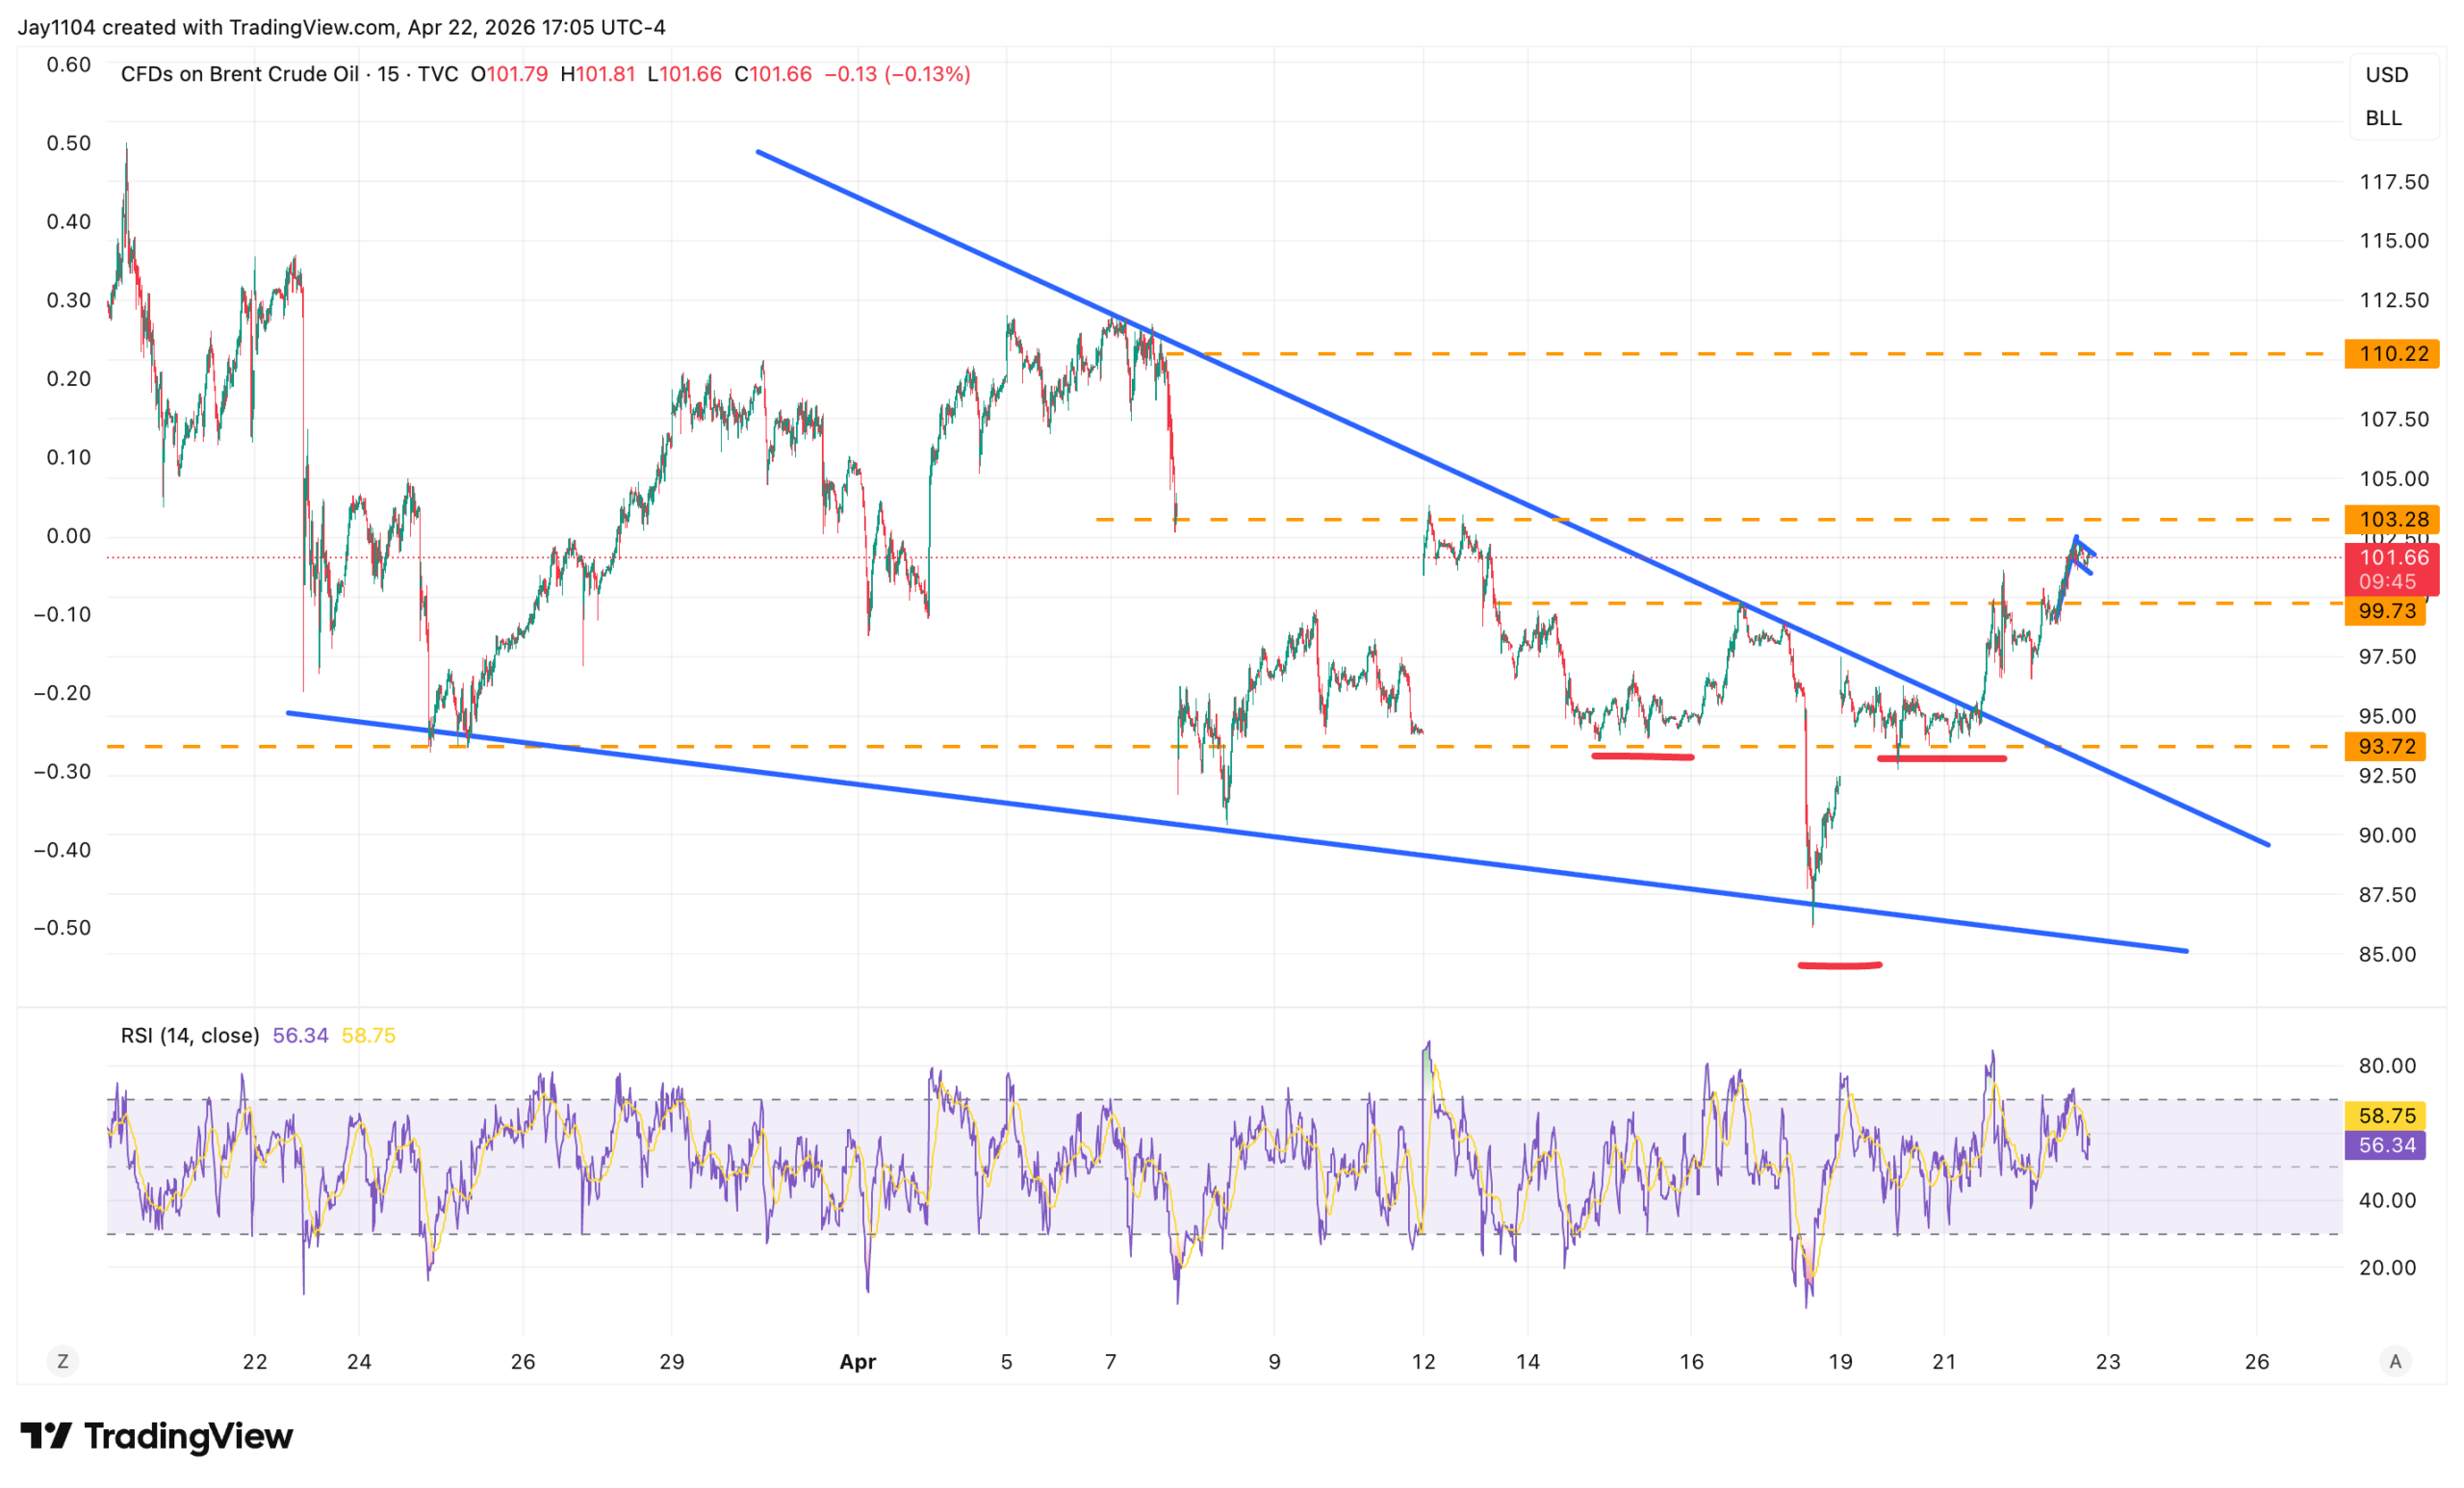2464x1488 pixels.
Task: Click the small blue flag pattern
Action: tap(2082, 556)
